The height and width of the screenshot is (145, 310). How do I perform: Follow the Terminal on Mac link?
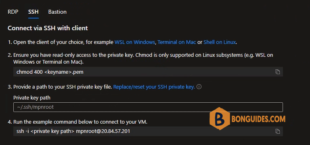coord(177,42)
